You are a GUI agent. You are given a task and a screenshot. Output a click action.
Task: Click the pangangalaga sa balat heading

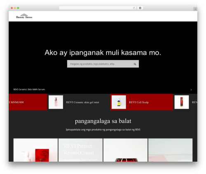[x=103, y=121]
